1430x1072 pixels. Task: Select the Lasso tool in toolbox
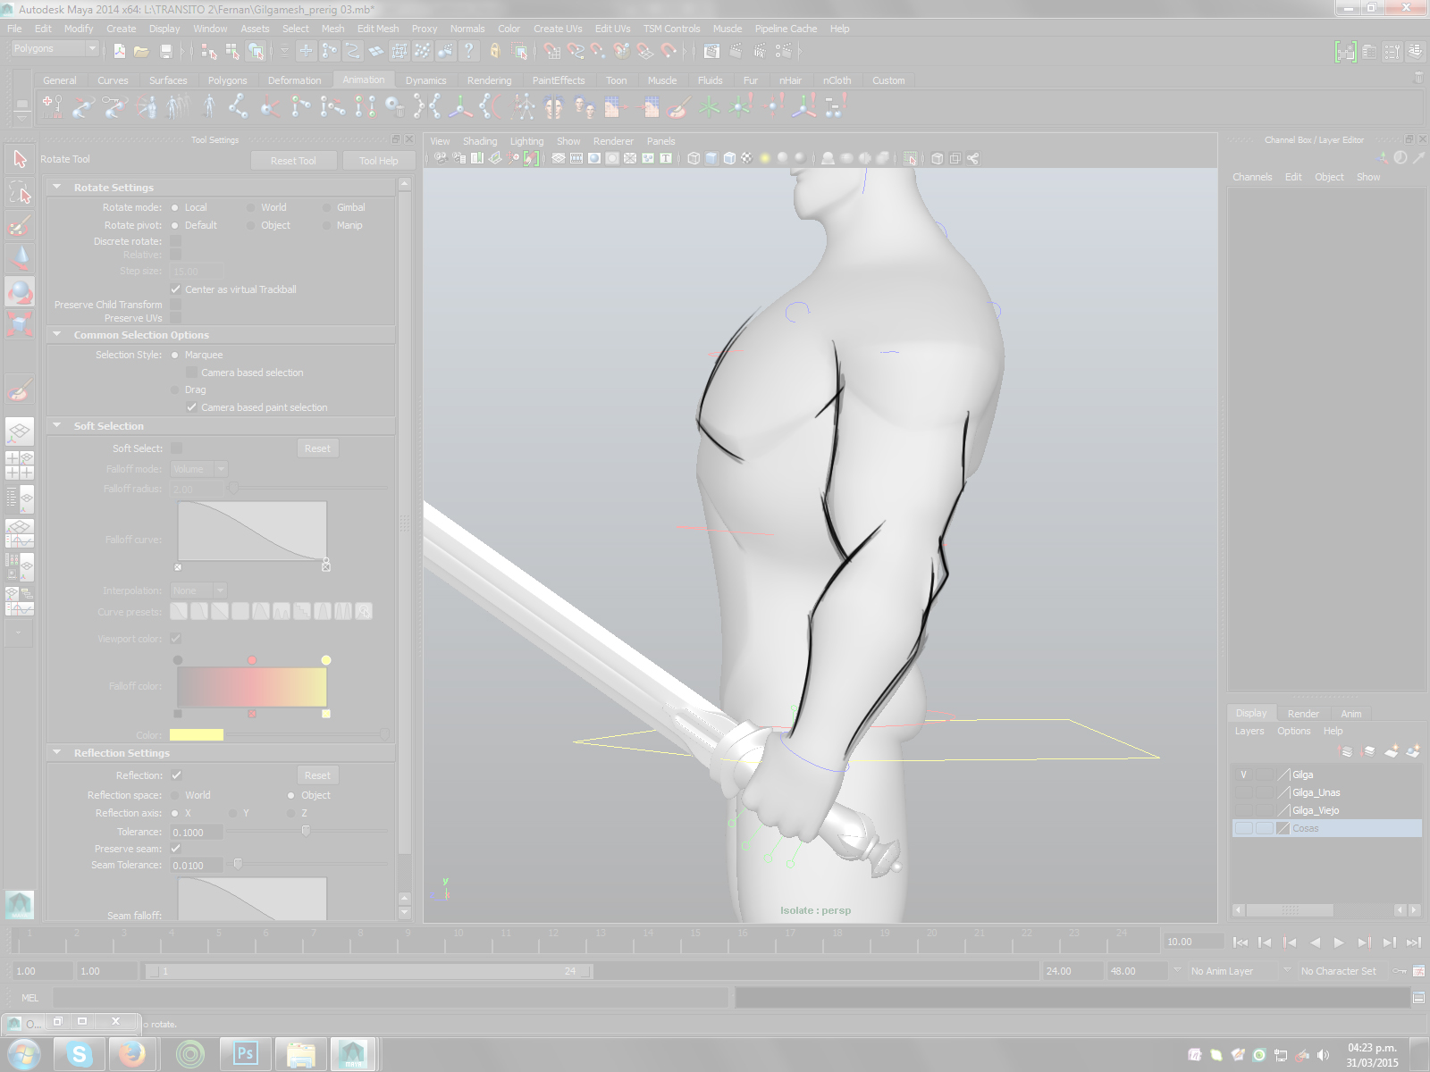[20, 192]
